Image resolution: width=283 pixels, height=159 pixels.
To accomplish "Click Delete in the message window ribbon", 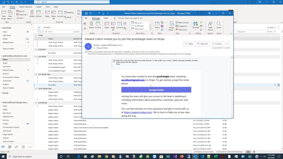I will point(92,25).
